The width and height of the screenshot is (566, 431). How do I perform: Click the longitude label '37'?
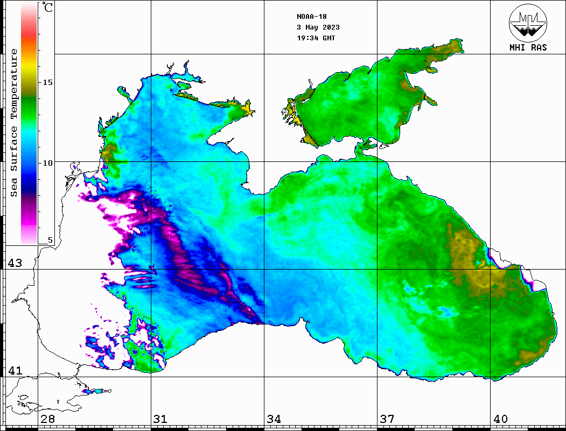(387, 419)
